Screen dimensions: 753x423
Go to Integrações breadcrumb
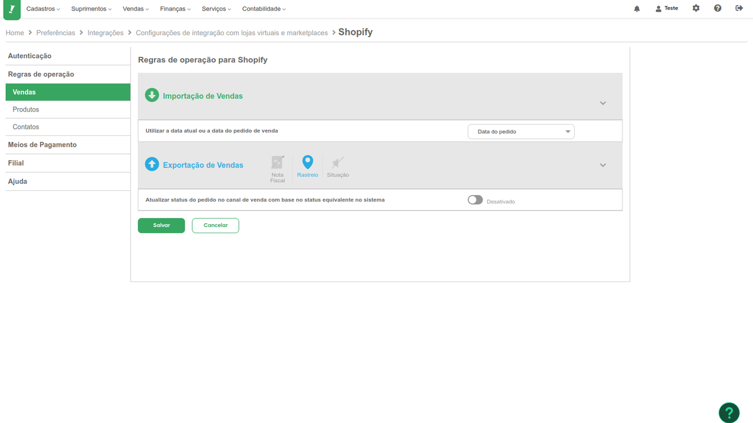pos(105,33)
